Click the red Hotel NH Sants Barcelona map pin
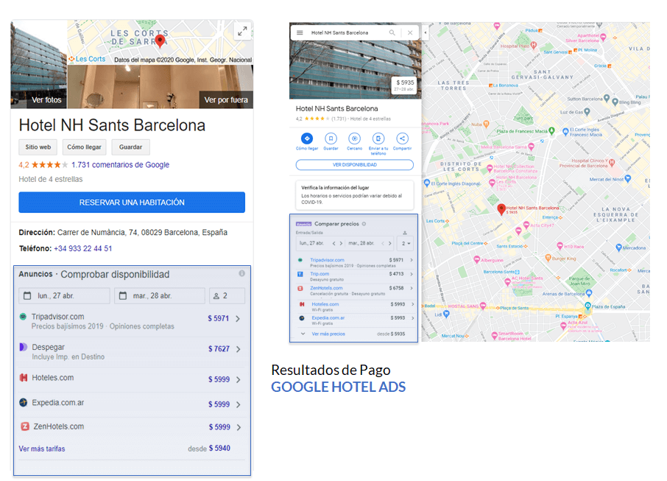The image size is (667, 481). coord(501,209)
